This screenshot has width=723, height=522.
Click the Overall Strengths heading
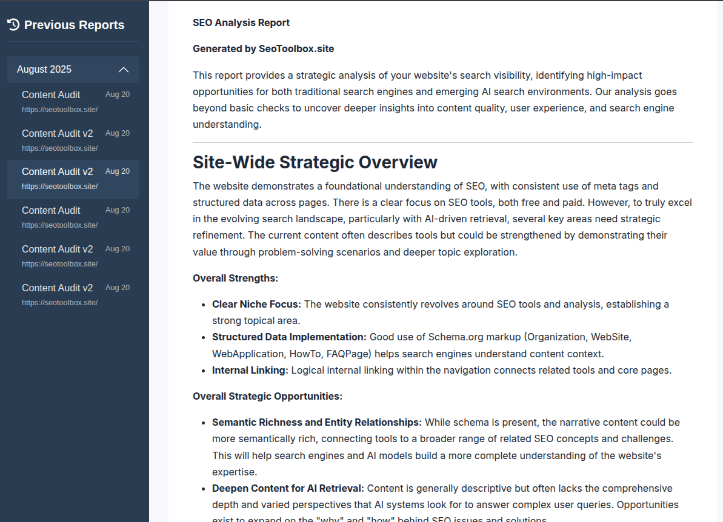click(x=235, y=277)
